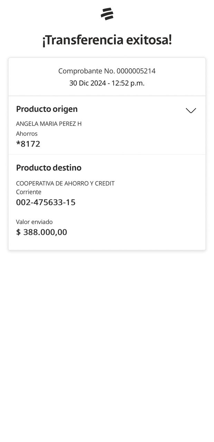Screen dimensions: 214x442
Task: Click the dollar sign before the amount
Action: [x=18, y=232]
